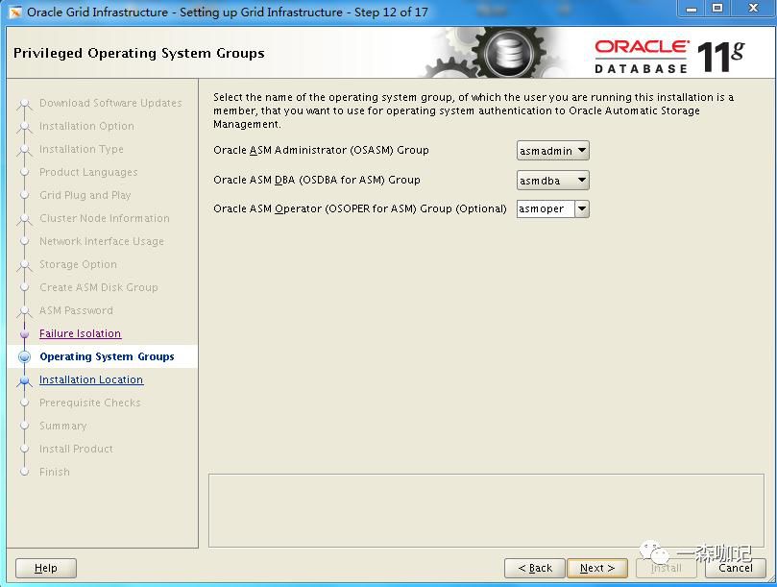Image resolution: width=777 pixels, height=587 pixels.
Task: Click Storage Option step text
Action: 79,264
